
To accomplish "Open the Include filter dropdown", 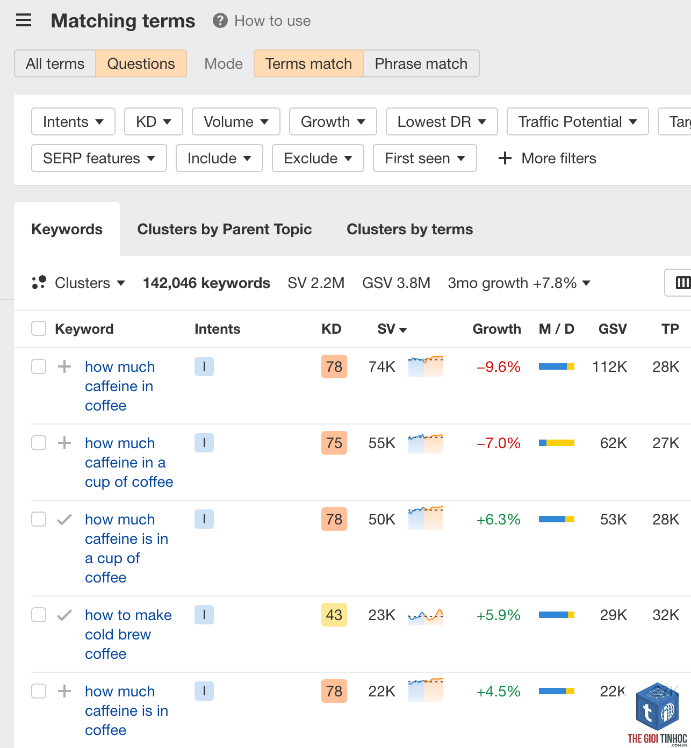I will 219,158.
